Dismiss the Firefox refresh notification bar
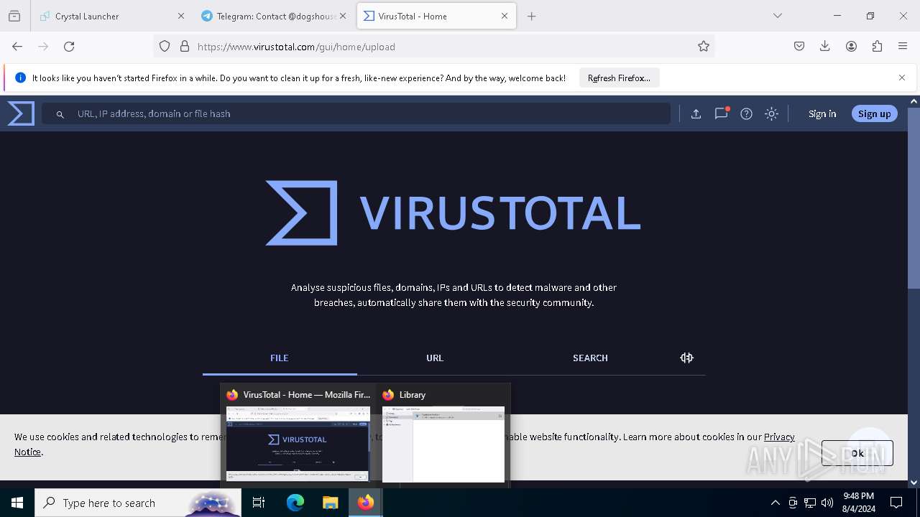Viewport: 920px width, 517px height. [x=902, y=78]
